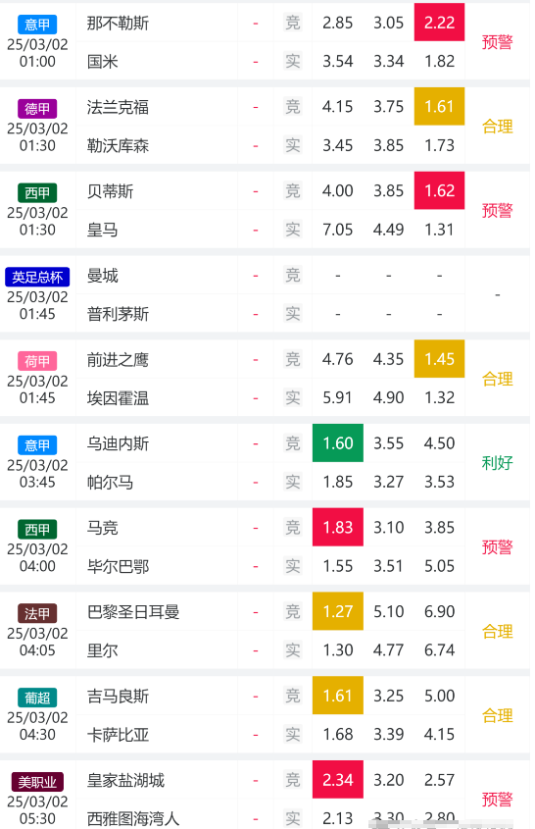This screenshot has height=829, width=535.
Task: Select the green 1.60 odds for 乌迪内斯
Action: tap(338, 443)
